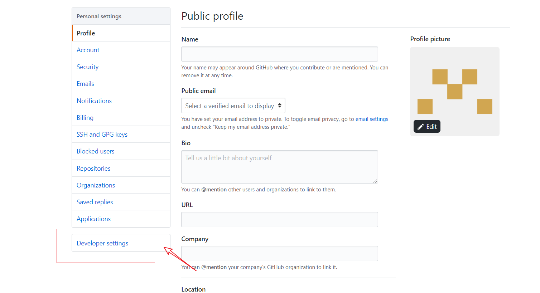Click the Profile picture label
540x293 pixels.
coord(430,39)
